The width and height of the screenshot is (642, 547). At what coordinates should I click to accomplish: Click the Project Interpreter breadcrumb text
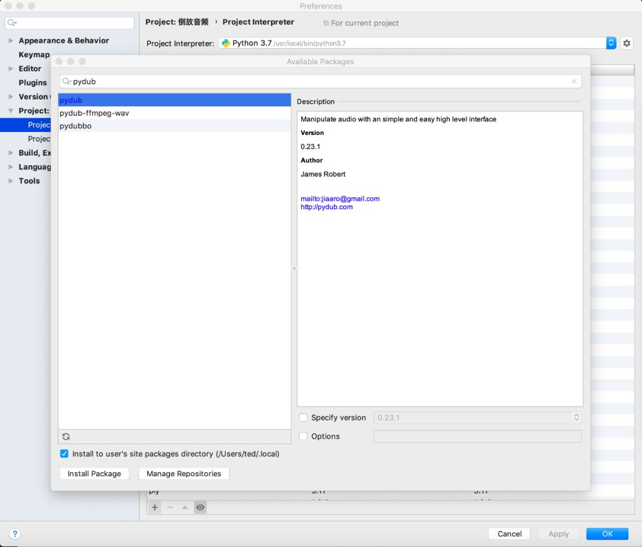coord(259,22)
